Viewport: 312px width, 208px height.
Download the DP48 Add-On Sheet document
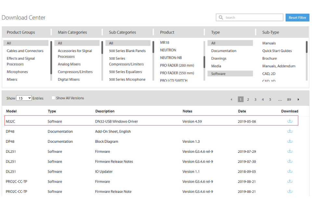(290, 131)
